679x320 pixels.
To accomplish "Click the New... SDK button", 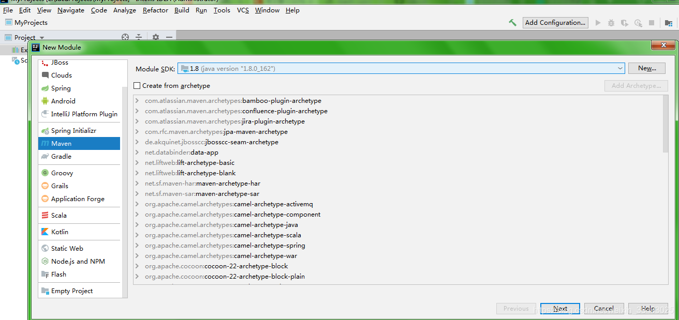I will point(647,68).
